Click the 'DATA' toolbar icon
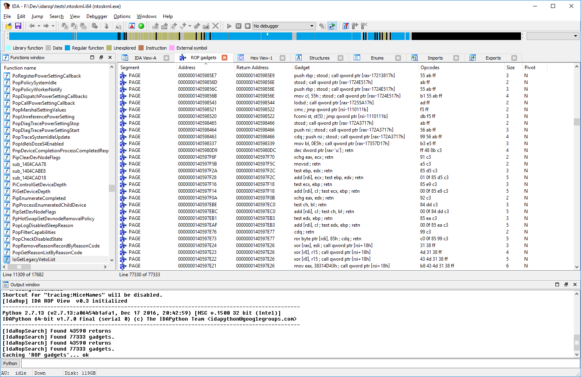The width and height of the screenshot is (581, 377). click(164, 26)
